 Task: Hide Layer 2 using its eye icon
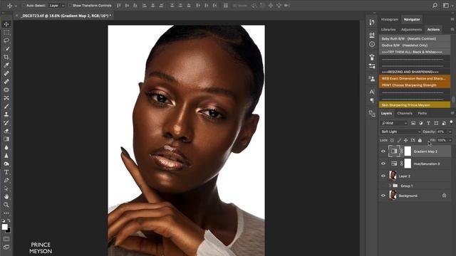click(383, 176)
